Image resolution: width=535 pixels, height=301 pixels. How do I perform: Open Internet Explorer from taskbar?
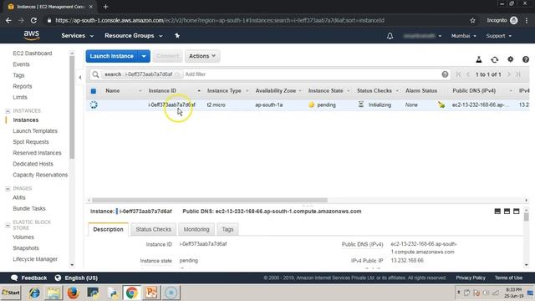pyautogui.click(x=34, y=293)
